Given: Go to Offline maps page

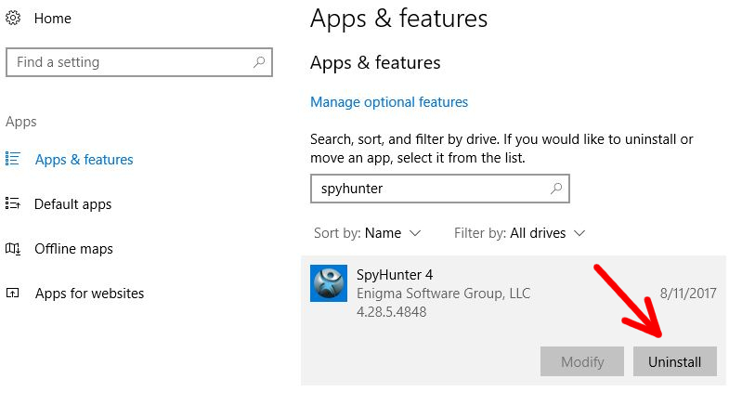Looking at the screenshot, I should click(x=73, y=249).
